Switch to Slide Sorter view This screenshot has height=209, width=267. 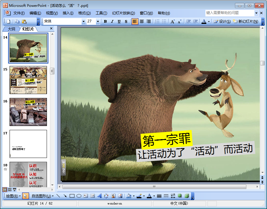[10, 189]
